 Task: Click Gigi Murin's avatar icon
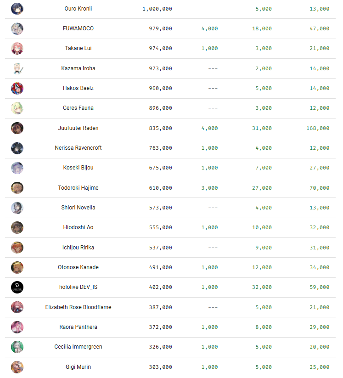pos(17,367)
